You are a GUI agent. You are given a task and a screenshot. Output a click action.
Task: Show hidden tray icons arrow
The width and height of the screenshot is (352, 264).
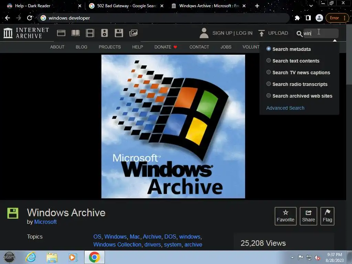coord(292,257)
